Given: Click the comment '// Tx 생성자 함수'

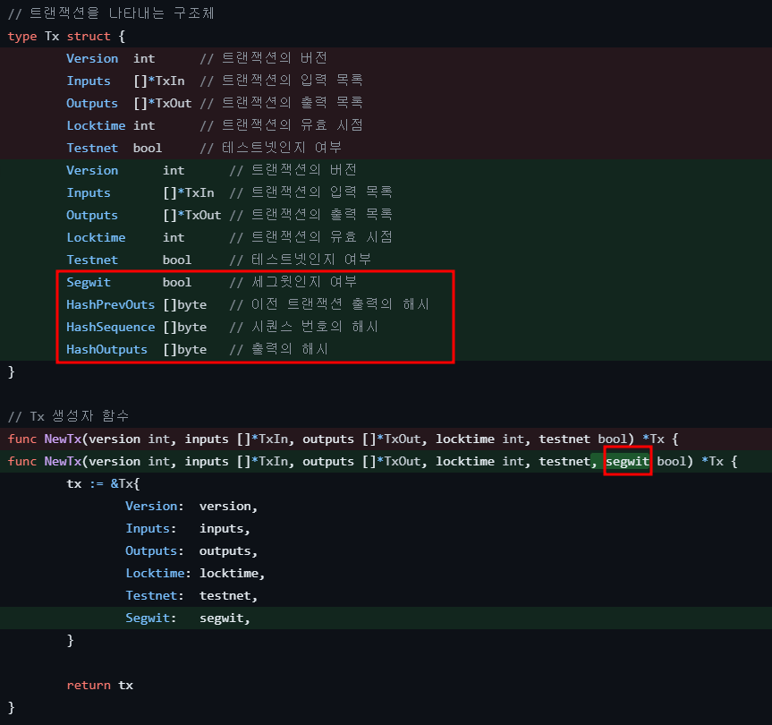Looking at the screenshot, I should tap(69, 416).
